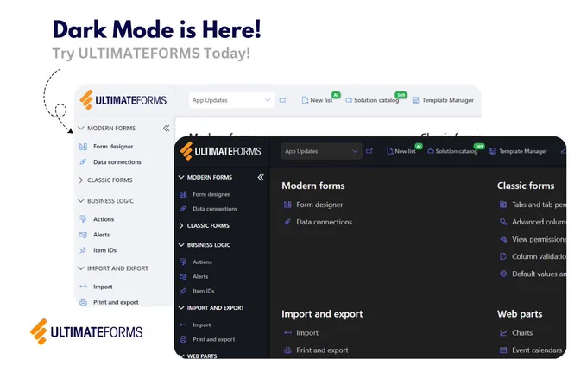The width and height of the screenshot is (587, 391).
Task: Open Template Manager in dark toolbar
Action: tap(519, 151)
